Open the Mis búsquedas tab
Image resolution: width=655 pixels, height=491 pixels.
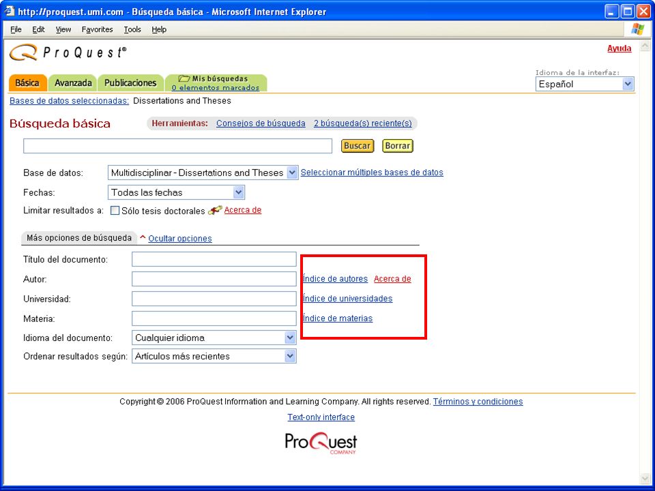point(220,78)
